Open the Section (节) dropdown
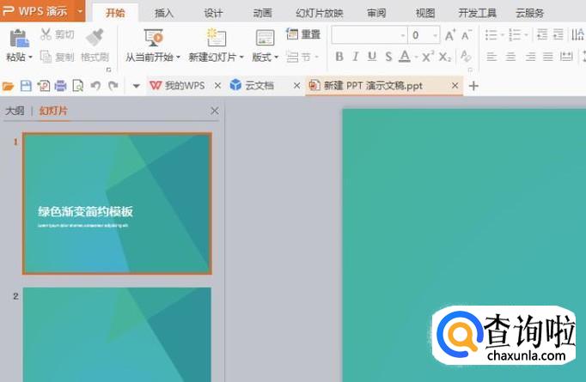586x382 pixels. click(302, 58)
